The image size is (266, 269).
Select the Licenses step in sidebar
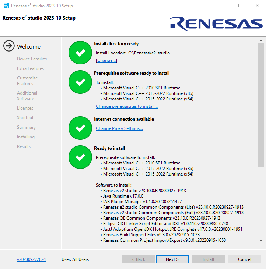(x=25, y=108)
